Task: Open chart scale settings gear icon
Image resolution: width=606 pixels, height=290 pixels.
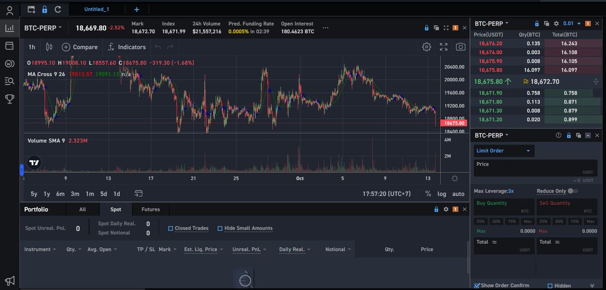Action: 454,178
